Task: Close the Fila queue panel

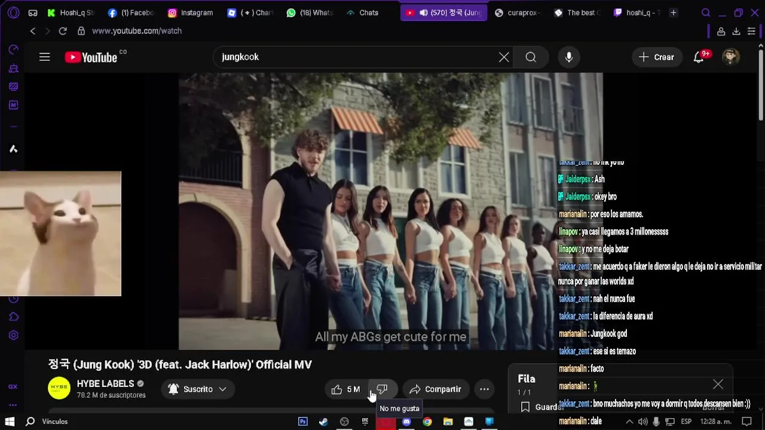Action: (718, 385)
